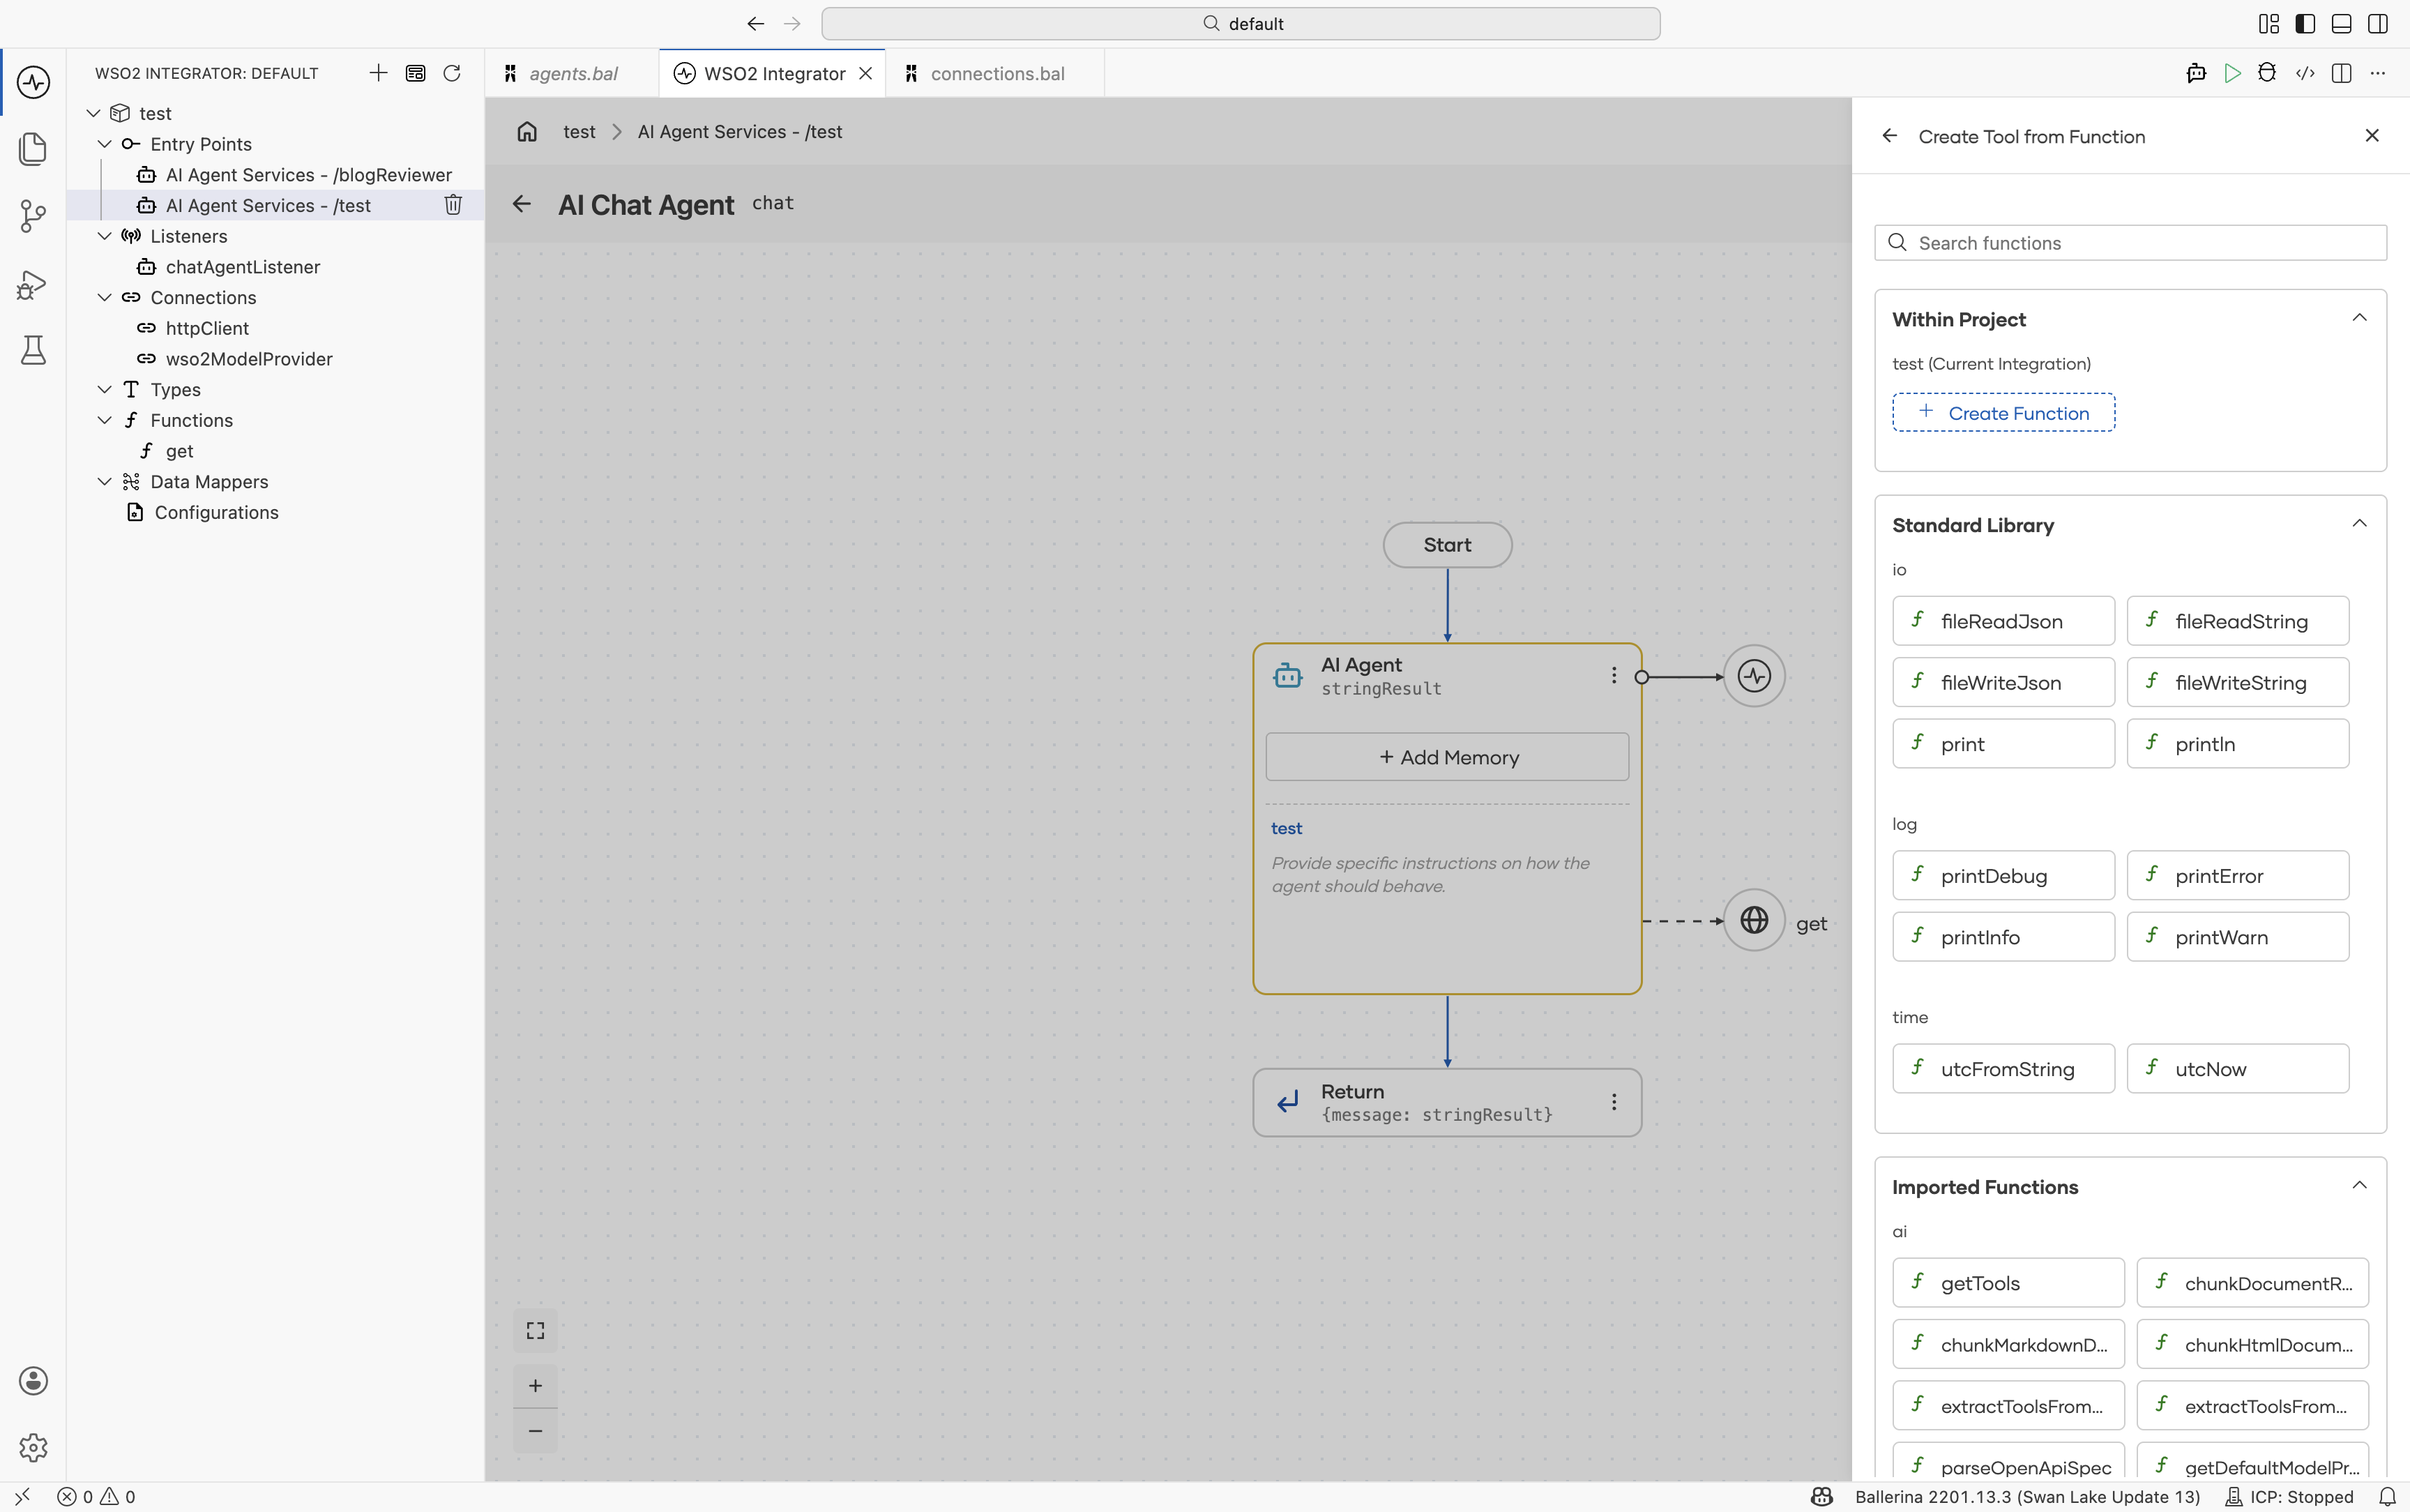The width and height of the screenshot is (2410, 1512).
Task: Select the get tool globe node
Action: pos(1755,920)
